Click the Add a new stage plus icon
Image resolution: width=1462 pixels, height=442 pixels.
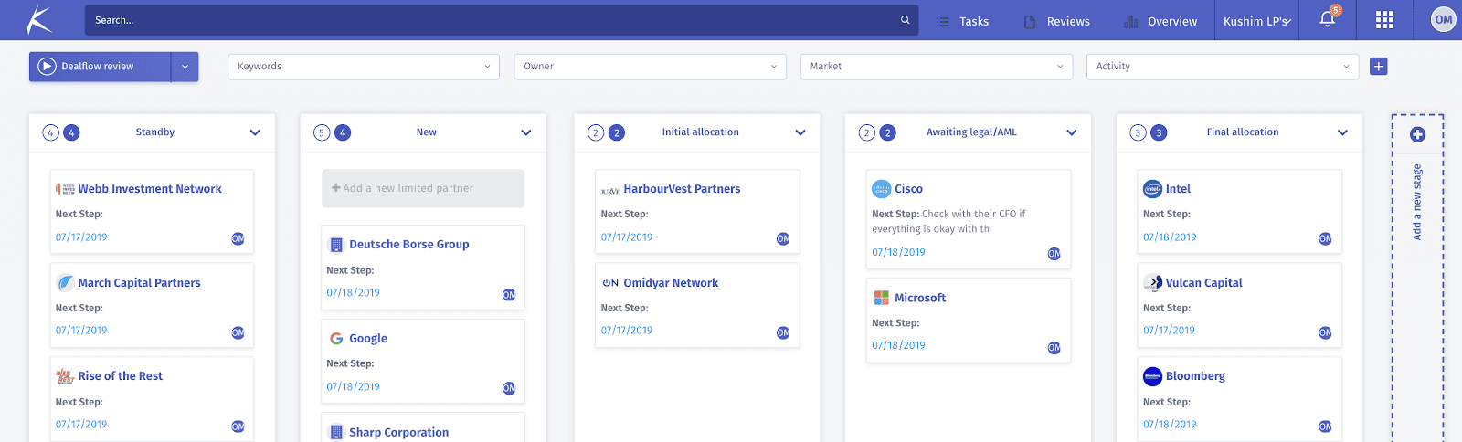click(x=1417, y=134)
